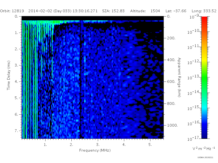
Task: Click the 'UIOWA 20150211' footer text
Action: (205, 157)
